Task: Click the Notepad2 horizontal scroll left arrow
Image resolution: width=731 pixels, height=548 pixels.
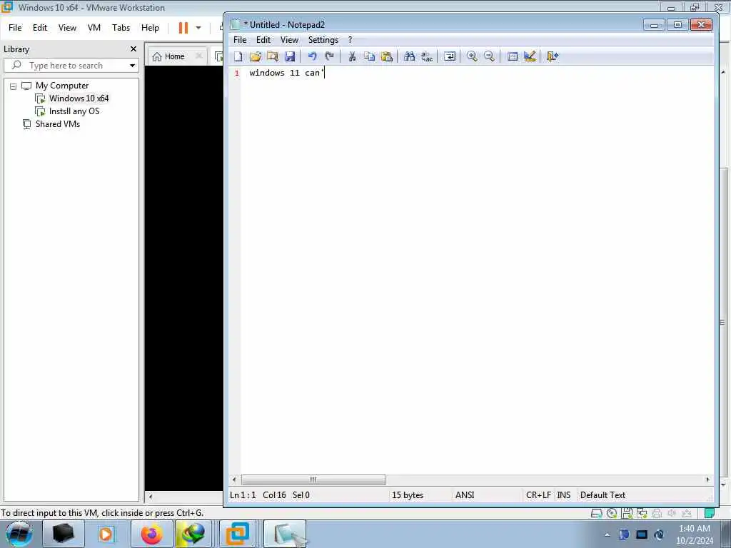Action: tap(234, 479)
